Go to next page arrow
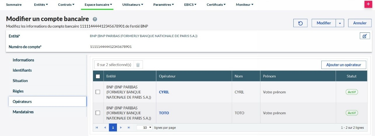The height and width of the screenshot is (136, 375). (121, 128)
